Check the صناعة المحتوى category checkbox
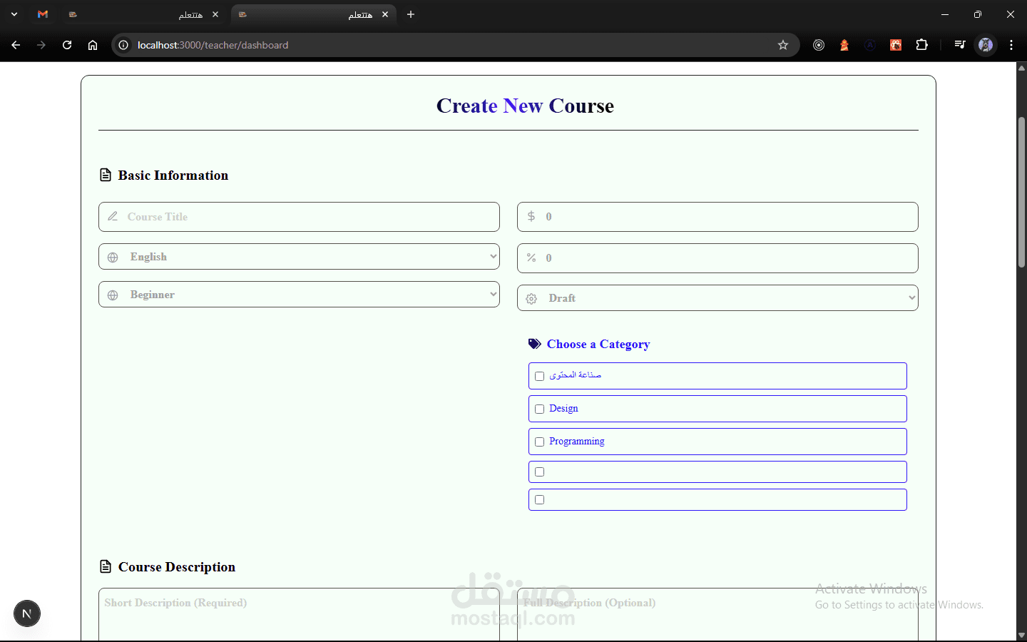The width and height of the screenshot is (1027, 642). pos(540,376)
